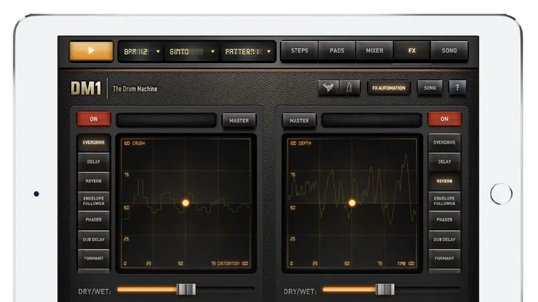Click the left effect name display bar
This screenshot has width=538, height=302.
(166, 121)
